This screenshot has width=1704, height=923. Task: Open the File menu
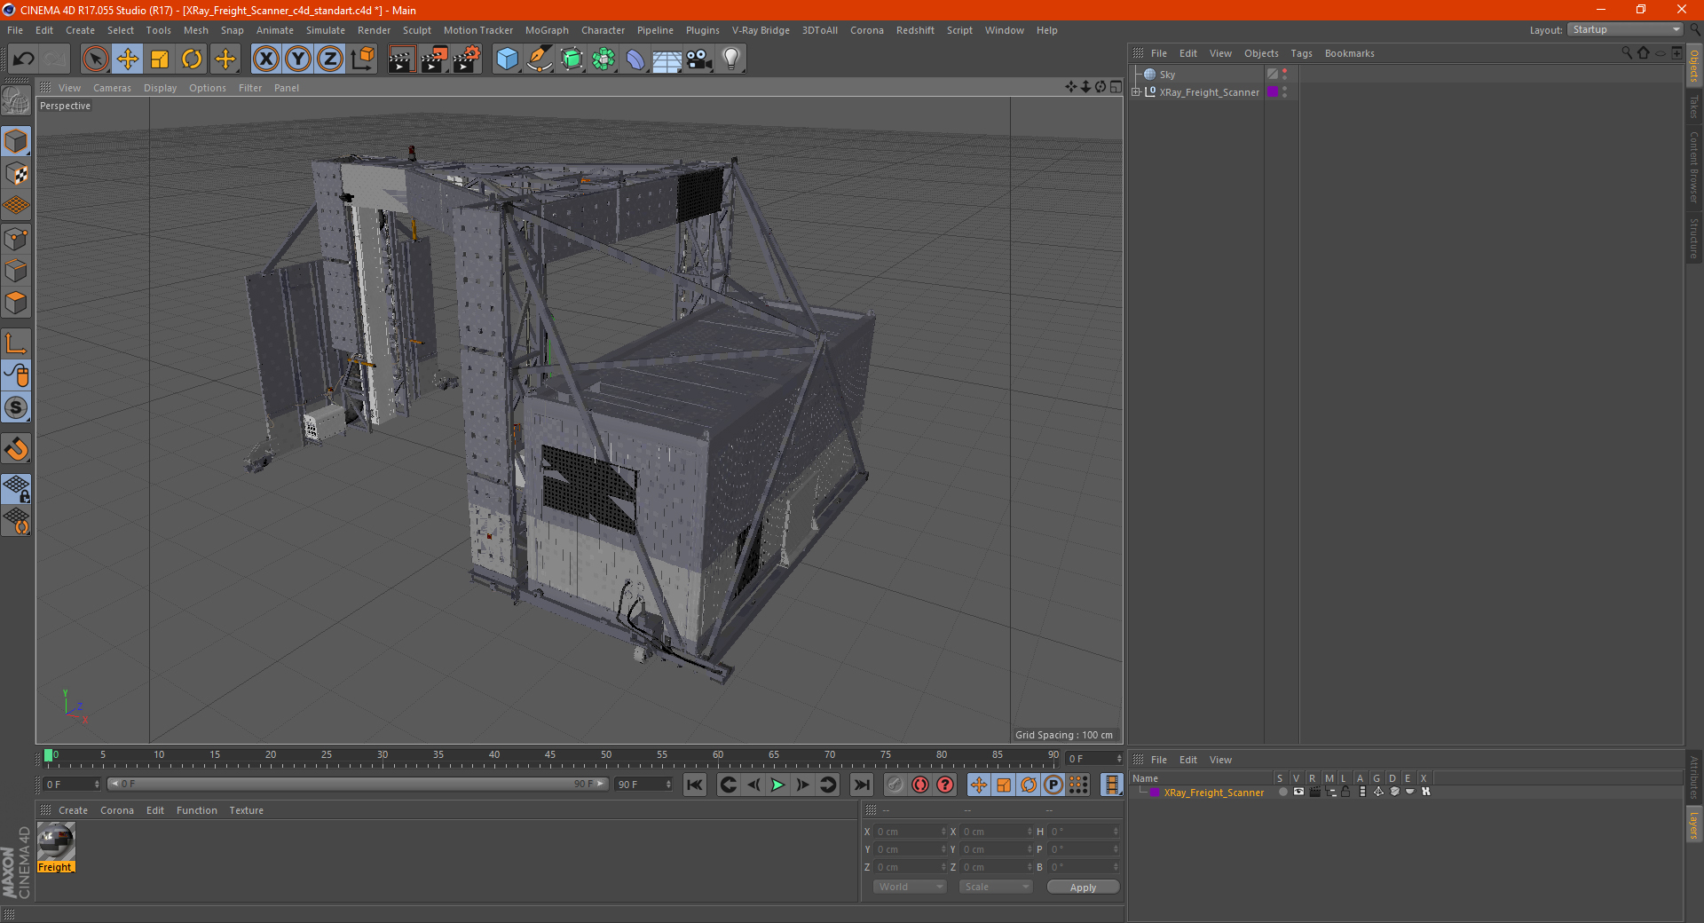pos(15,30)
